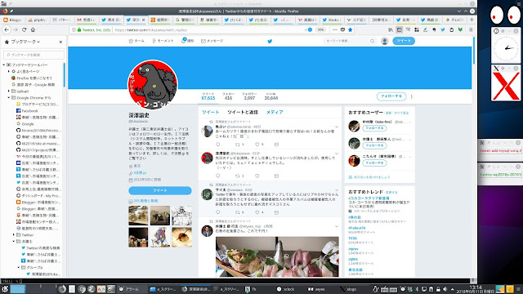Go back using the Firefox back arrow
Viewport: 523px width, 294px height.
[7, 29]
